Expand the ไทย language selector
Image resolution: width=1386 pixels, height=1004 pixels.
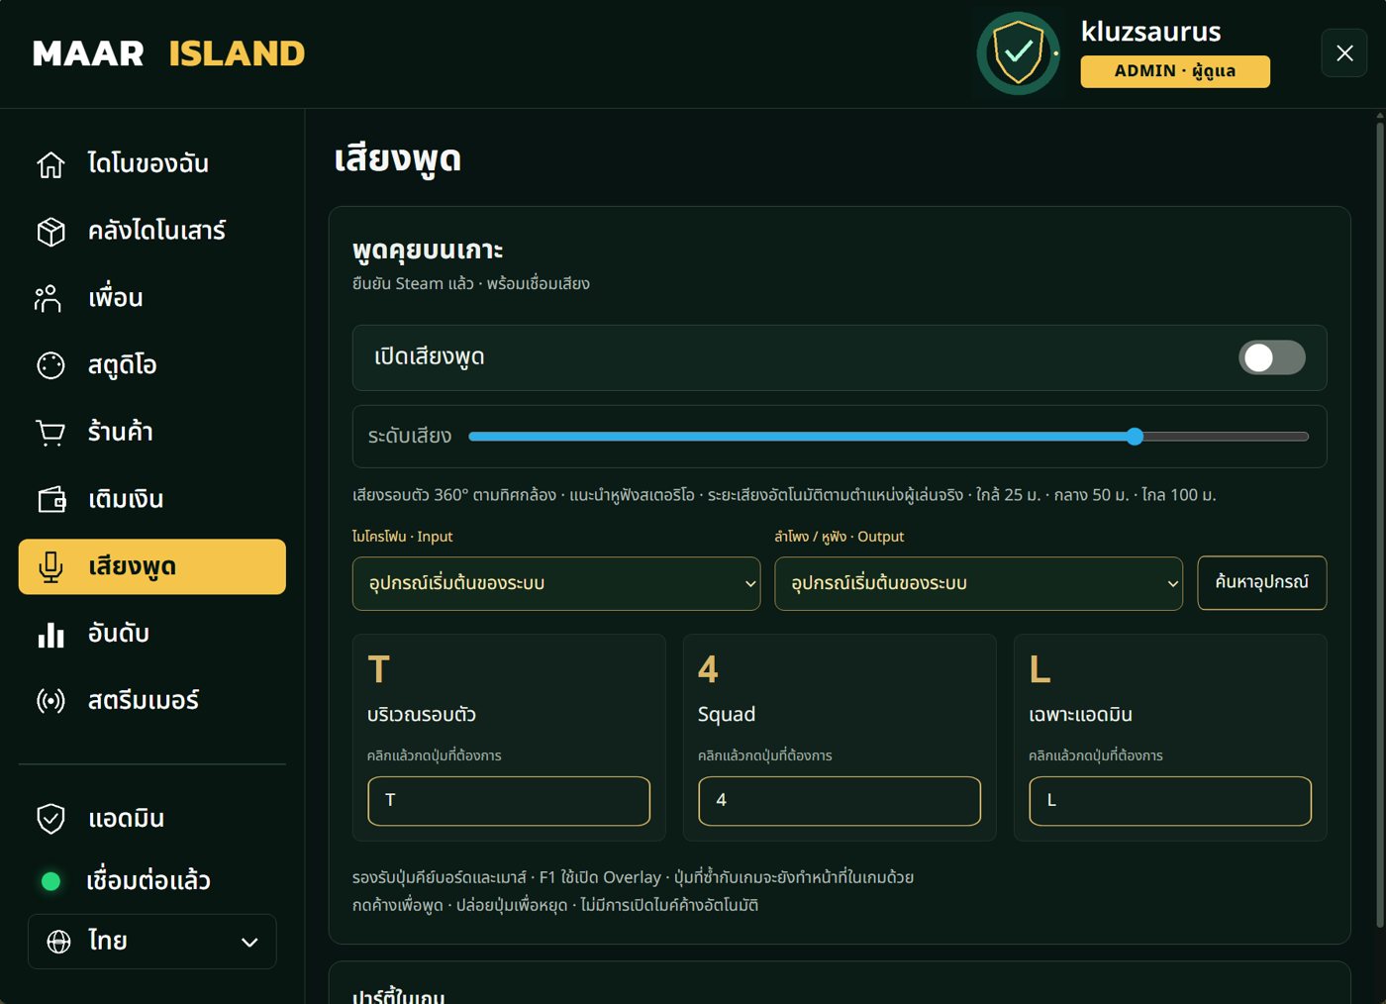(151, 942)
